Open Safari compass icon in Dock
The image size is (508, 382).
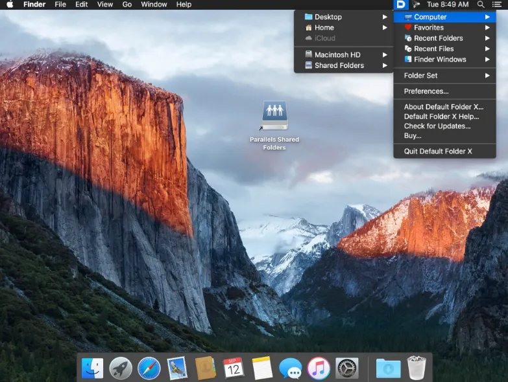(149, 368)
